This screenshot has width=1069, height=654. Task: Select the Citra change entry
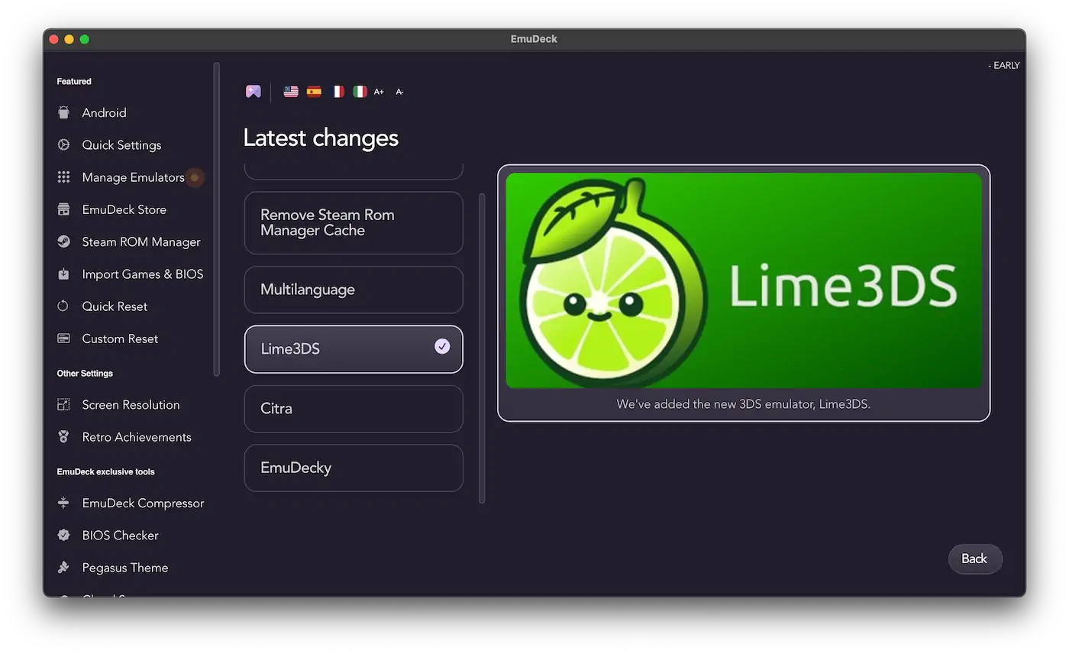pos(354,409)
